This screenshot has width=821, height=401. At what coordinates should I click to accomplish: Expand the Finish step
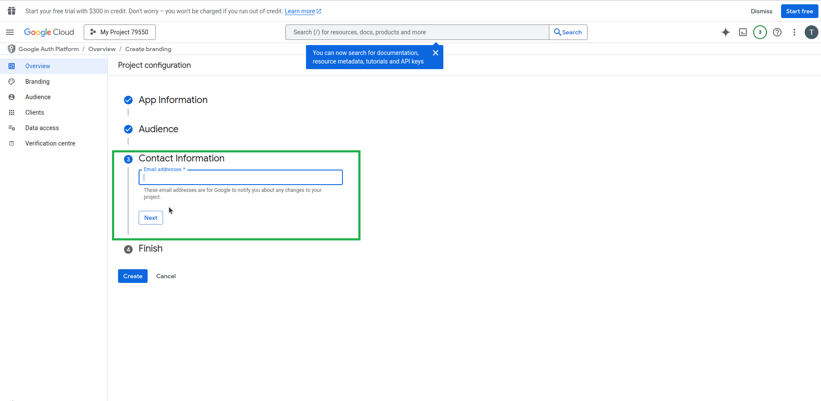pyautogui.click(x=150, y=249)
